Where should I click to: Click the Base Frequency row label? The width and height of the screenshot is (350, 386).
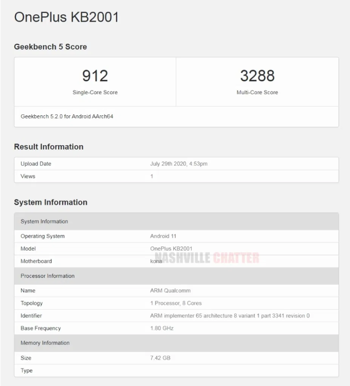pos(41,328)
